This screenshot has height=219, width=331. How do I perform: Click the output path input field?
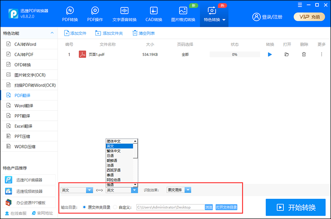coord(170,207)
